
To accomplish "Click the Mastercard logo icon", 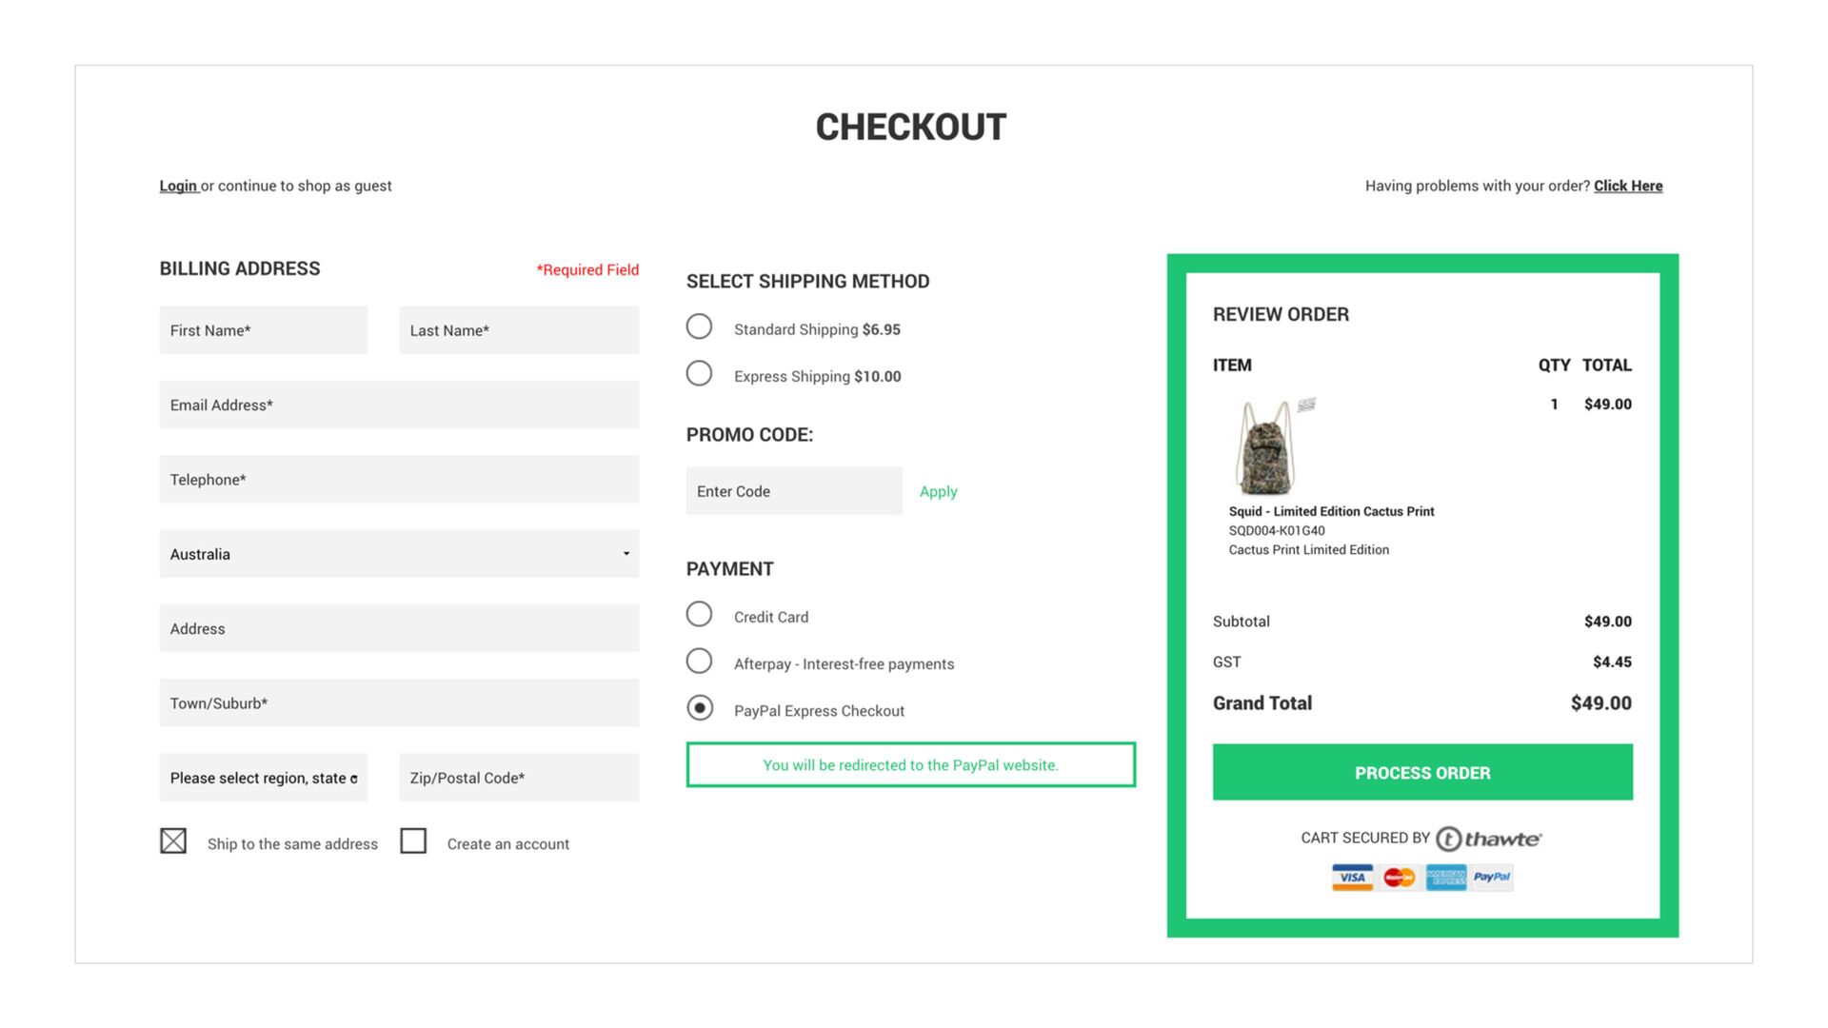I will (x=1399, y=877).
